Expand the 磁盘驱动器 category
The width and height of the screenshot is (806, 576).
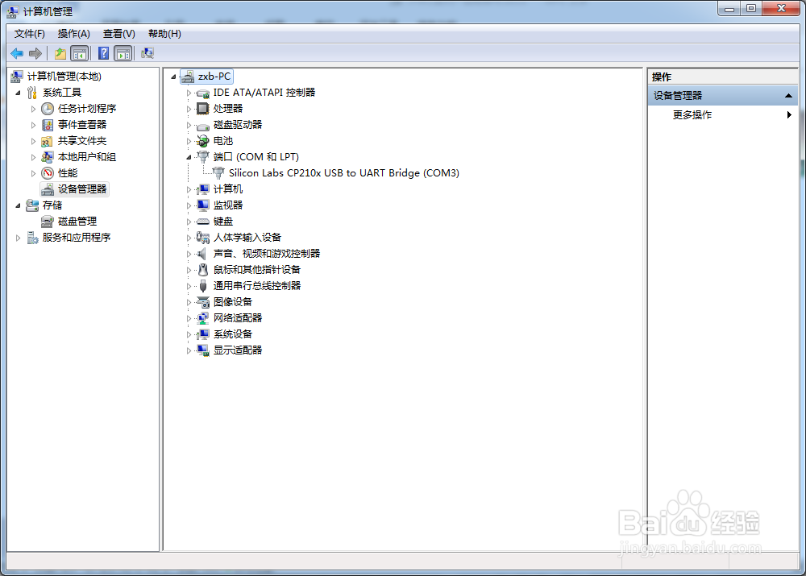(x=189, y=126)
